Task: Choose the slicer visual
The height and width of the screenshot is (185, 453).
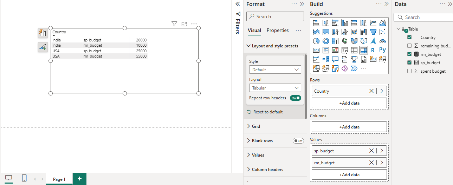Action: click(345, 50)
